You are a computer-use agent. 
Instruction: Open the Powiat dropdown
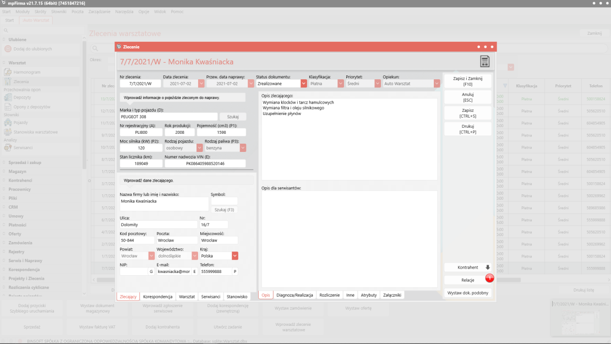tap(151, 256)
